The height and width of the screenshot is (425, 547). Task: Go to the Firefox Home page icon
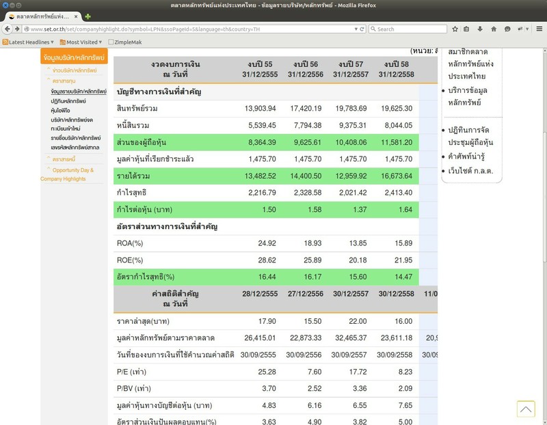494,29
